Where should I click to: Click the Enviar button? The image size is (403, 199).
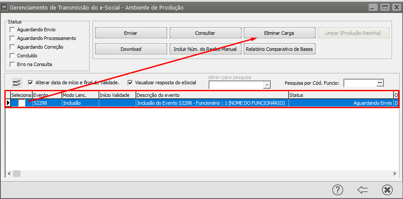(131, 33)
